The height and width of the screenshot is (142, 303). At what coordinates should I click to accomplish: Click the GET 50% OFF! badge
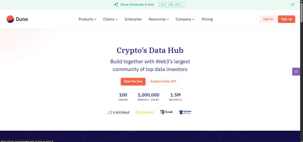pyautogui.click(x=172, y=4)
